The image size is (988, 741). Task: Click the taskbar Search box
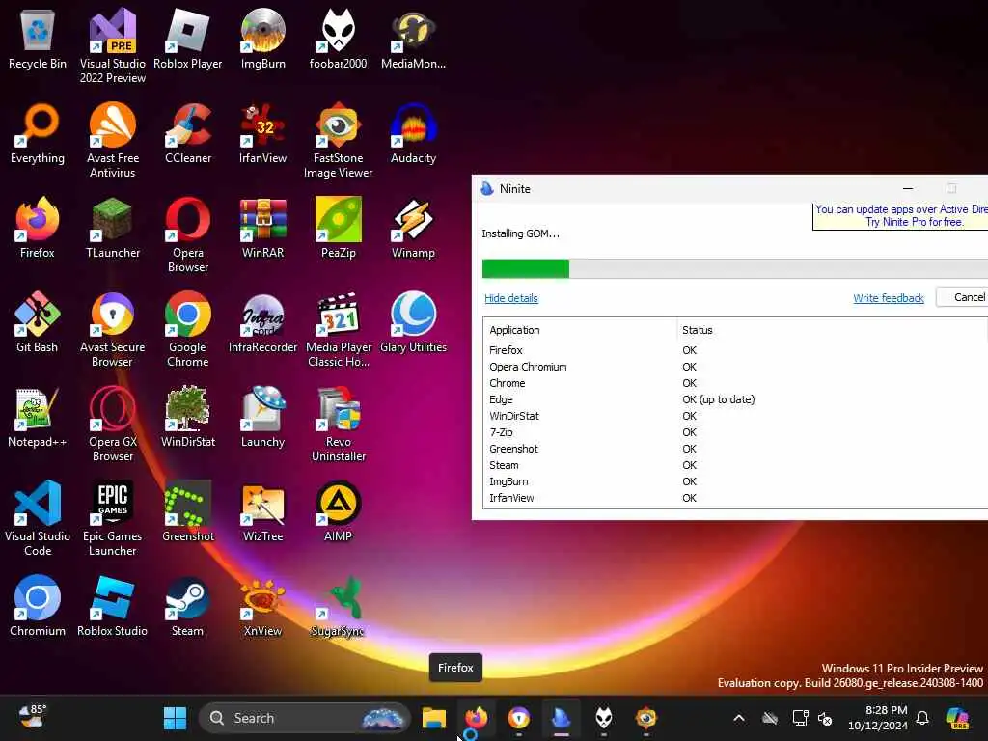coord(304,718)
